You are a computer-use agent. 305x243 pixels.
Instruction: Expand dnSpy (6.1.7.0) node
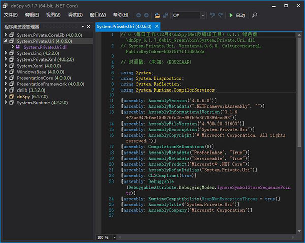[x=6, y=96]
